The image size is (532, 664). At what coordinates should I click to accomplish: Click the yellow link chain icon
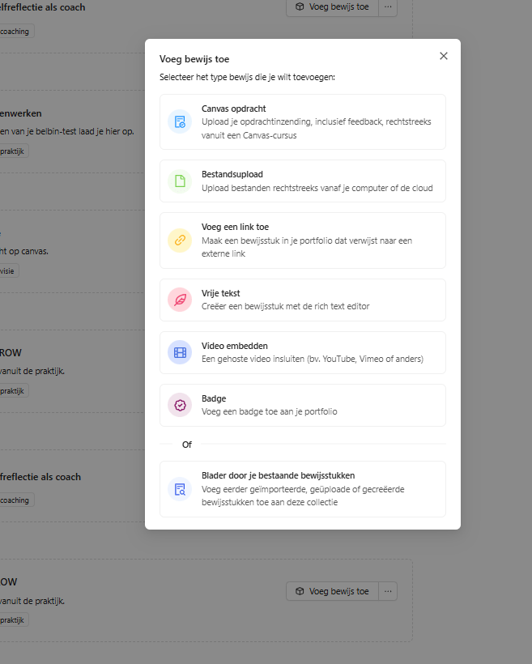tap(180, 240)
